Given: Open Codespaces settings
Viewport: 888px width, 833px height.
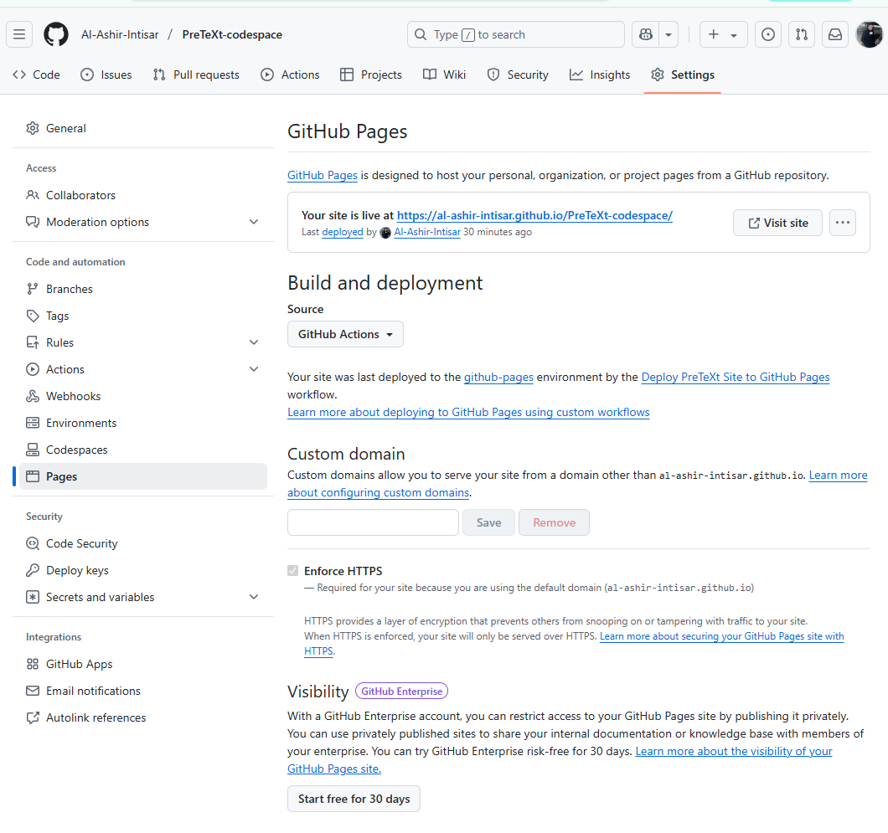Looking at the screenshot, I should 142,450.
